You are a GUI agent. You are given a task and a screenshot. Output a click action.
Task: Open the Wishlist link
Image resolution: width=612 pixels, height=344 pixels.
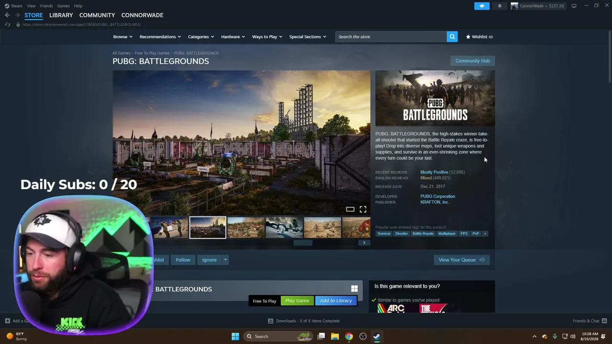[479, 37]
